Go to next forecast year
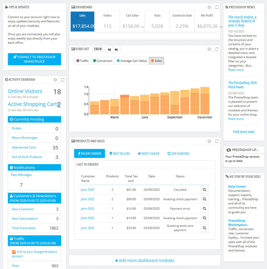This screenshot has height=269, width=267. tap(116, 50)
